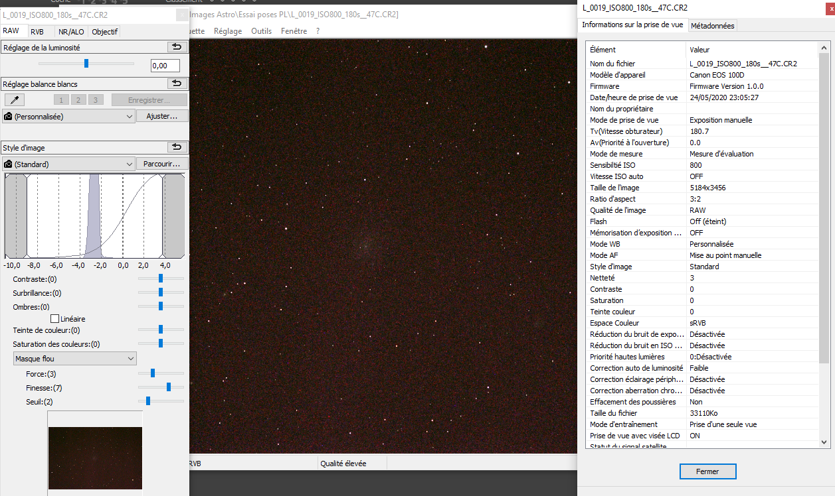Select the Canon EOS 100D value
This screenshot has width=835, height=496.
[x=717, y=75]
